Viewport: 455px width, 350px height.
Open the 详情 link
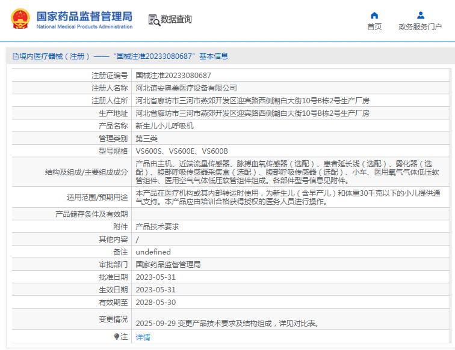(143, 337)
